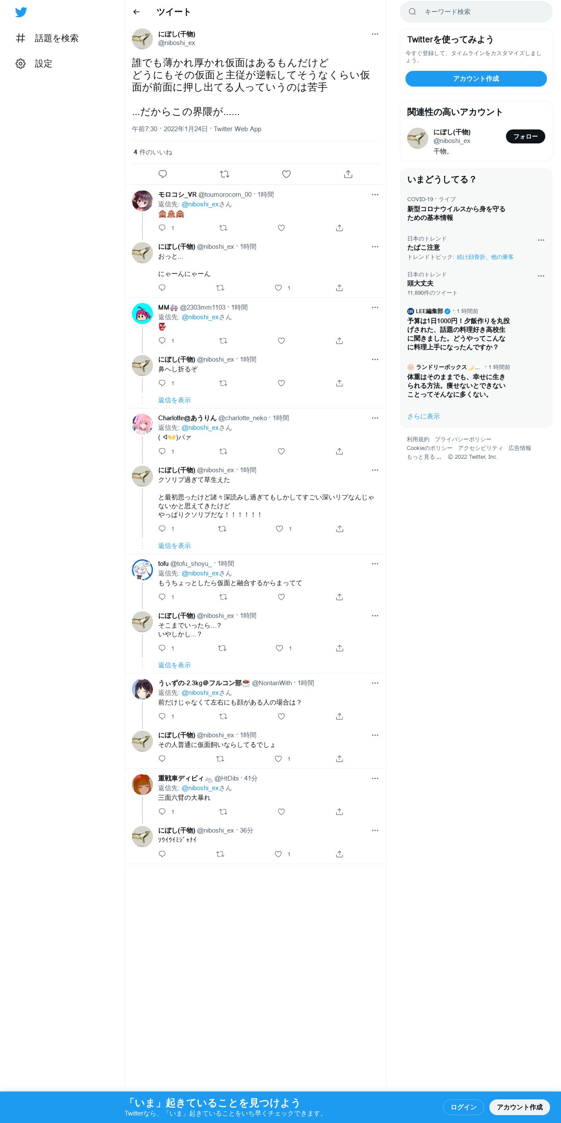The height and width of the screenshot is (1123, 561).
Task: Share the ｿｳｲｳｲﾐｼﾞｬﾅｲ reply
Action: [x=339, y=854]
